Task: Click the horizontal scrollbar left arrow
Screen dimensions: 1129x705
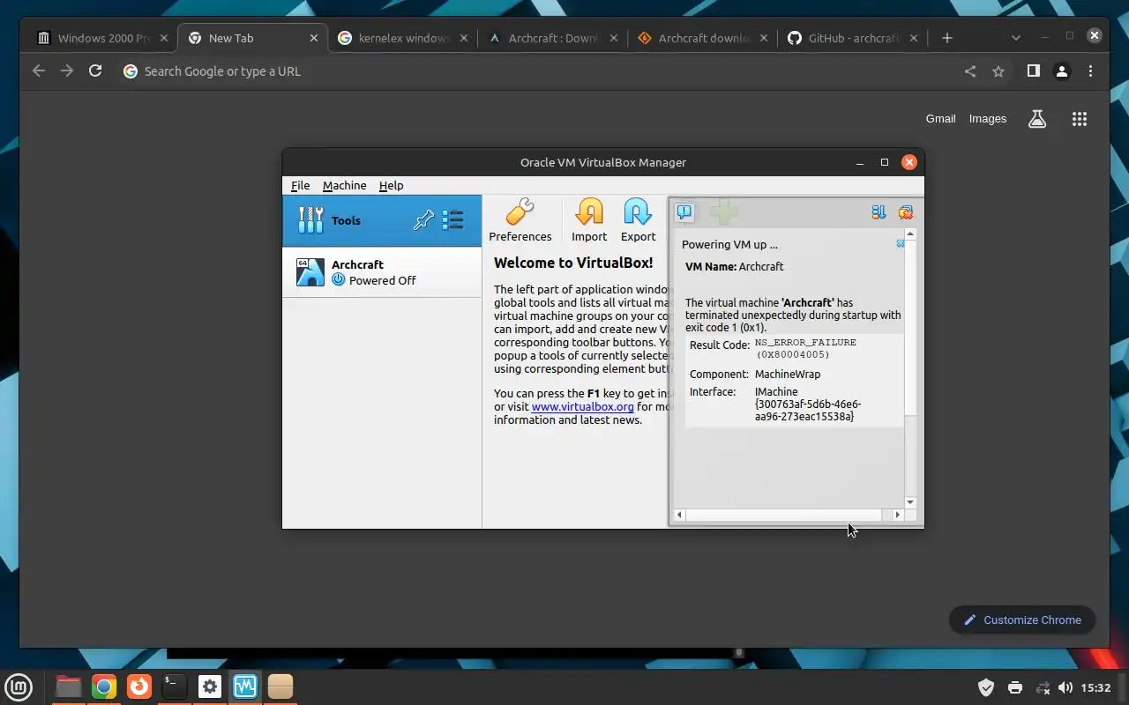Action: [679, 515]
